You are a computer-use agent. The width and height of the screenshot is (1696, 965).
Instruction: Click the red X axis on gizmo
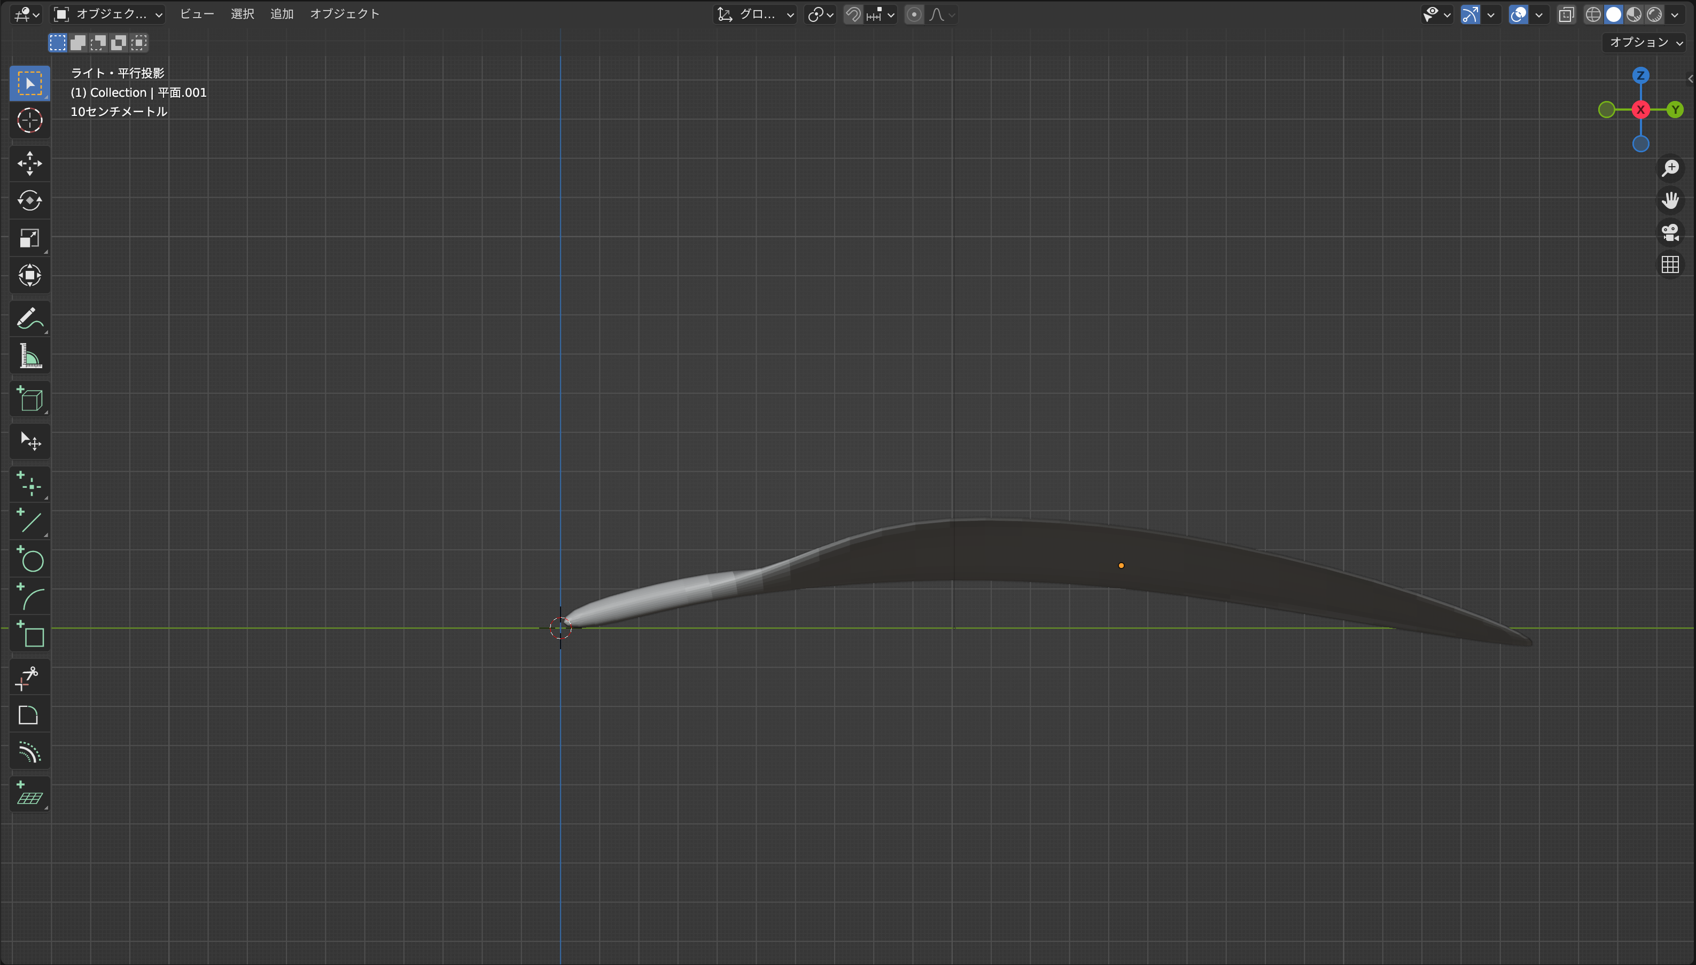[x=1641, y=110]
